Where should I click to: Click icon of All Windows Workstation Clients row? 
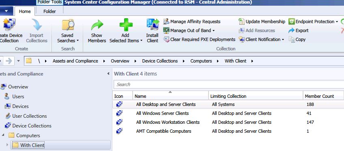point(119,122)
